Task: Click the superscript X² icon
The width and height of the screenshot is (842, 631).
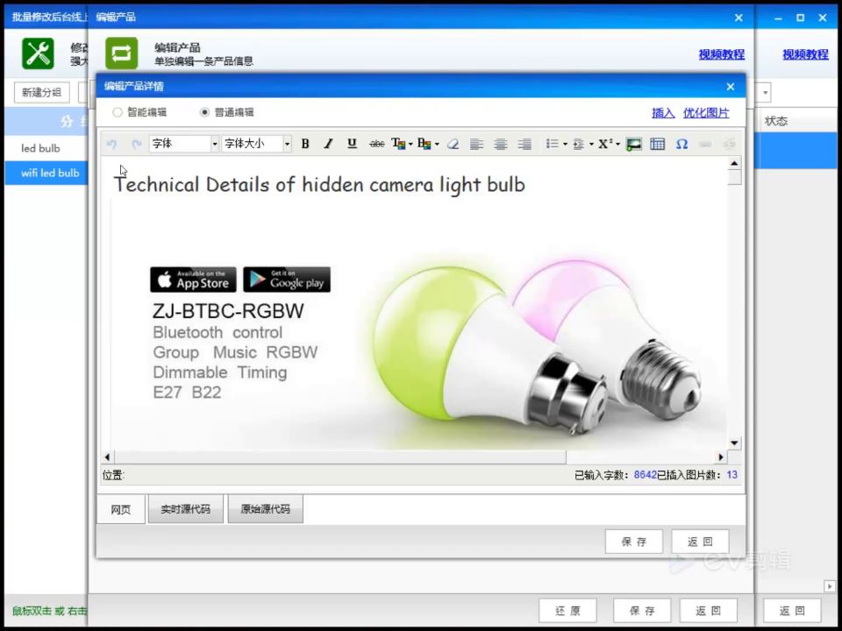Action: point(605,144)
